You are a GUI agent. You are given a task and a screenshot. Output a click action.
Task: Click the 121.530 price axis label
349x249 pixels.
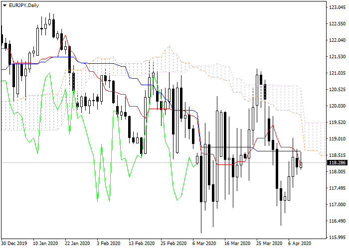(x=337, y=57)
